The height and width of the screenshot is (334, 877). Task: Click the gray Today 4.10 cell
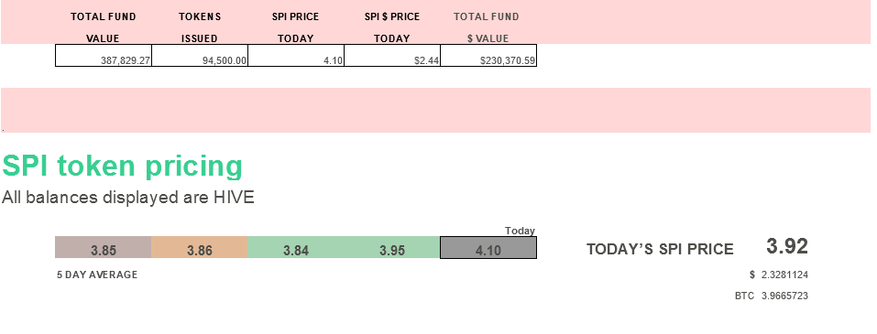pos(488,247)
